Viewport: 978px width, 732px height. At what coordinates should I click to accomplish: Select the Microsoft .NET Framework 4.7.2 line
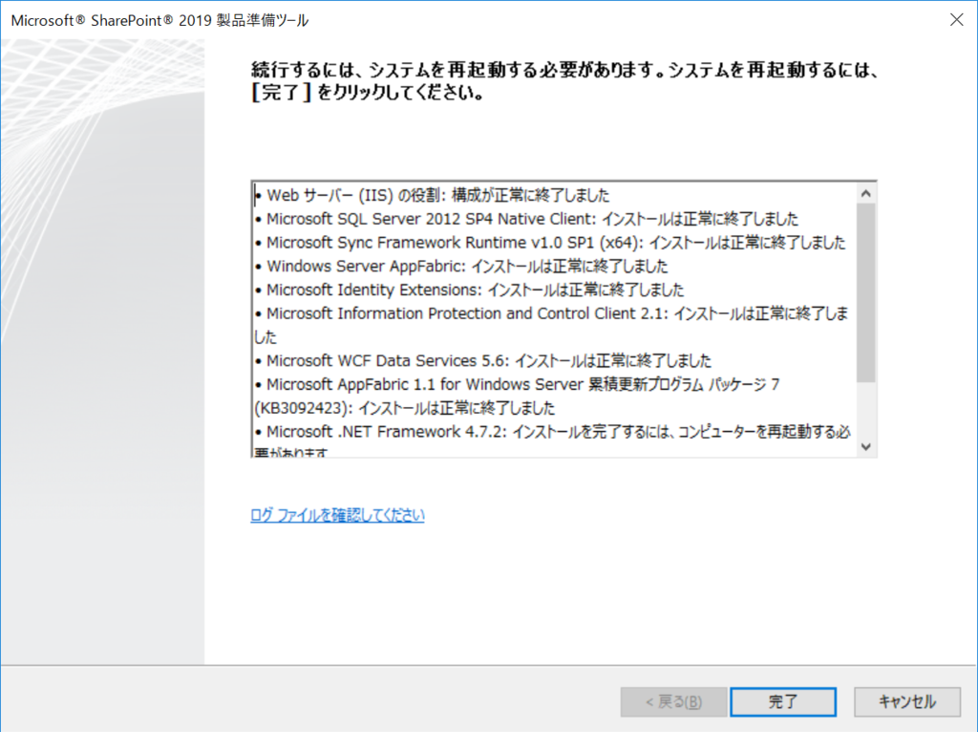pos(553,433)
